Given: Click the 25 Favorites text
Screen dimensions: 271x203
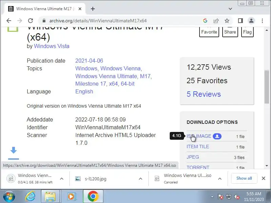Looking at the screenshot, I should click(207, 81).
